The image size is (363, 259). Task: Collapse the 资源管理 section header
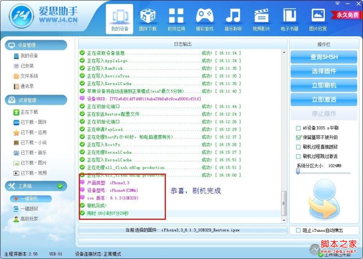coord(36,100)
